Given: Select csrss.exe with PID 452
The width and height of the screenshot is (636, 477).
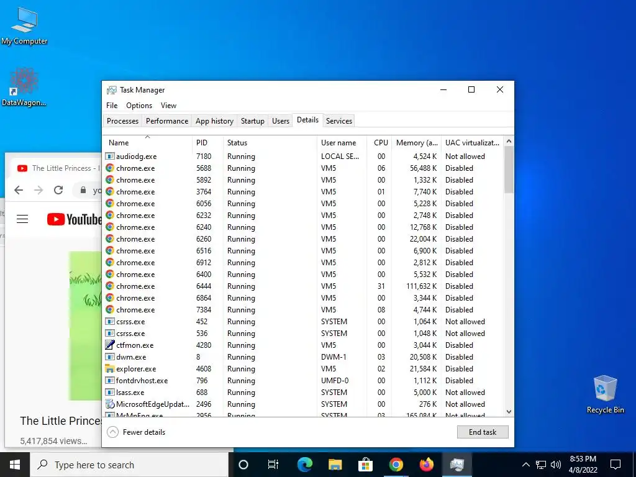Looking at the screenshot, I should click(x=303, y=322).
